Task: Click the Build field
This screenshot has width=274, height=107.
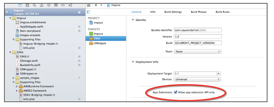Action: [198, 43]
